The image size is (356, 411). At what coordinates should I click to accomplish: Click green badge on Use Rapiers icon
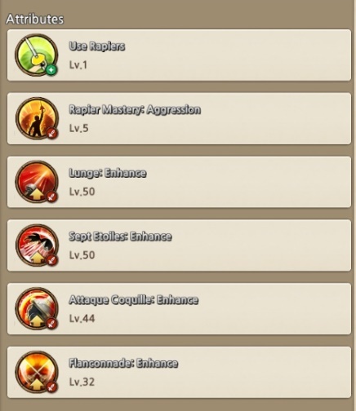tap(51, 69)
